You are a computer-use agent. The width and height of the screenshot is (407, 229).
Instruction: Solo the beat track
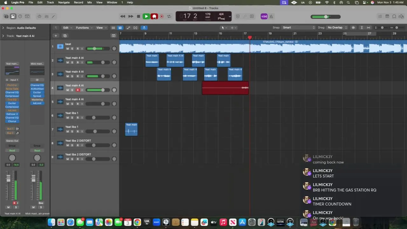tap(72, 49)
